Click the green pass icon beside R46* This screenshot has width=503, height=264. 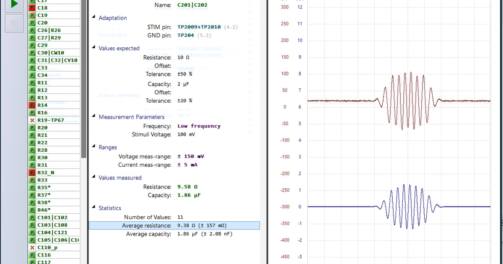click(x=32, y=210)
